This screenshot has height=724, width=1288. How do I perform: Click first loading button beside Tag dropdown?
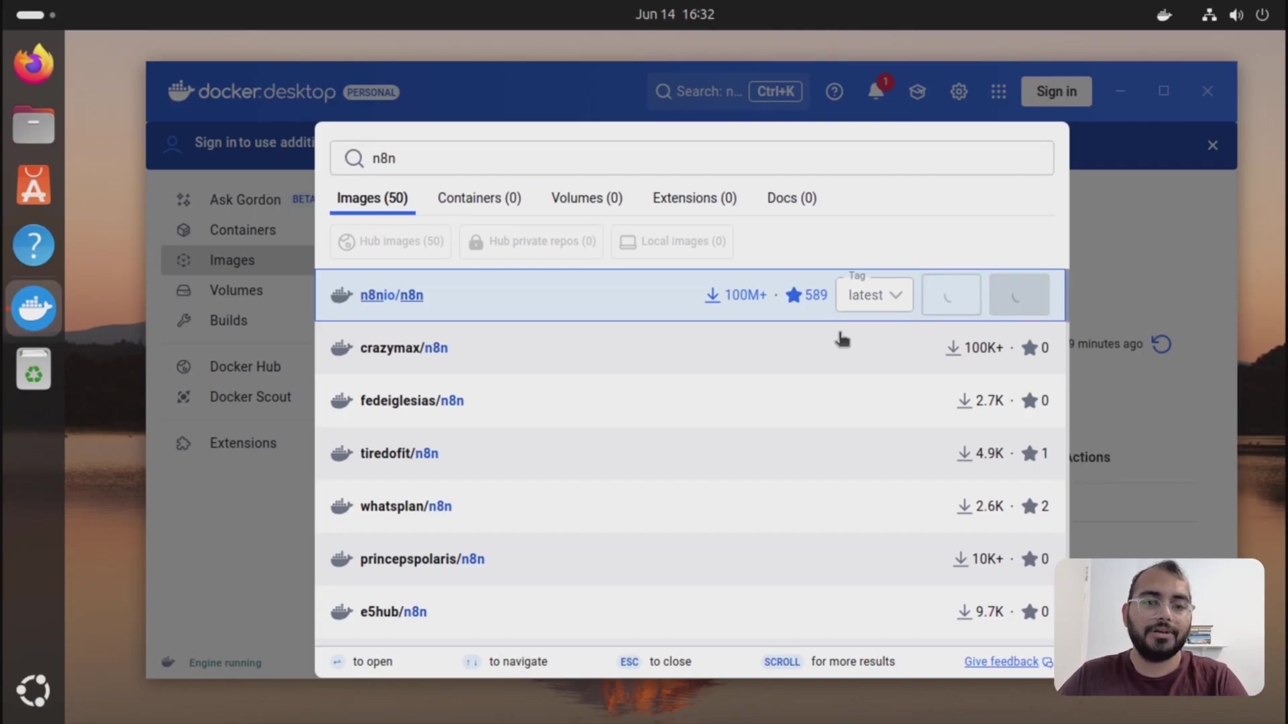click(x=951, y=295)
